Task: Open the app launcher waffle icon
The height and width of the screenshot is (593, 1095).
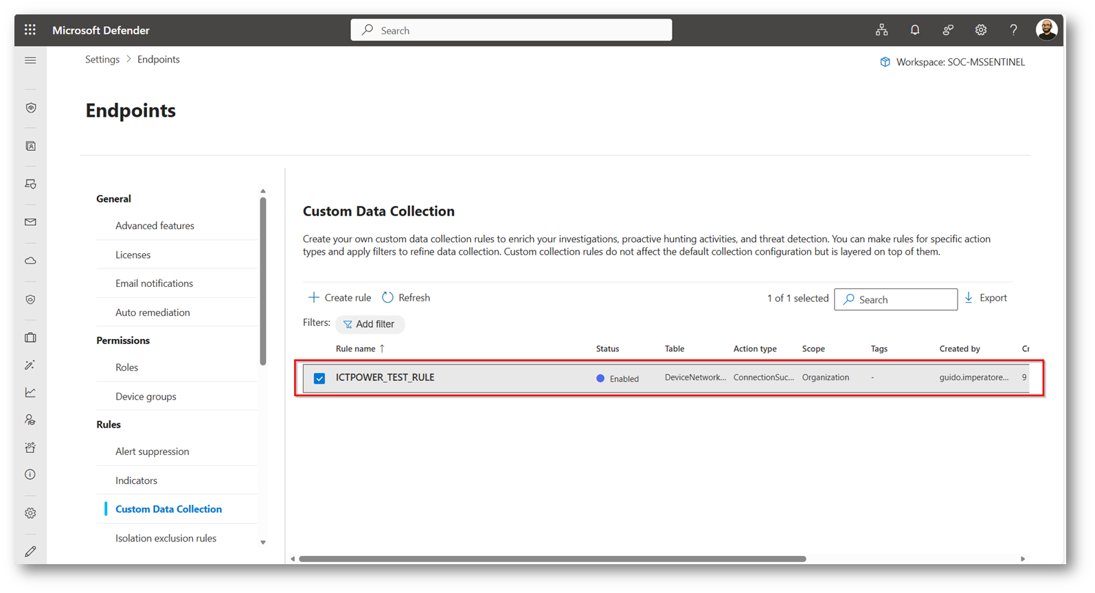Action: click(30, 30)
